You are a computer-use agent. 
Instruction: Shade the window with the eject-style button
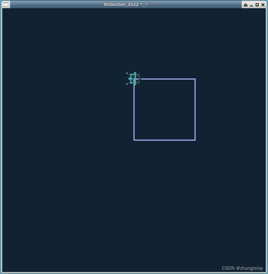point(246,5)
